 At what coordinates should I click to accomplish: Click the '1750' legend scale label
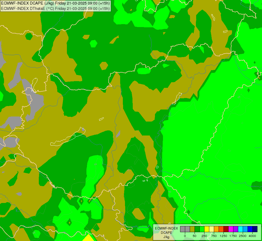[x=233, y=236]
